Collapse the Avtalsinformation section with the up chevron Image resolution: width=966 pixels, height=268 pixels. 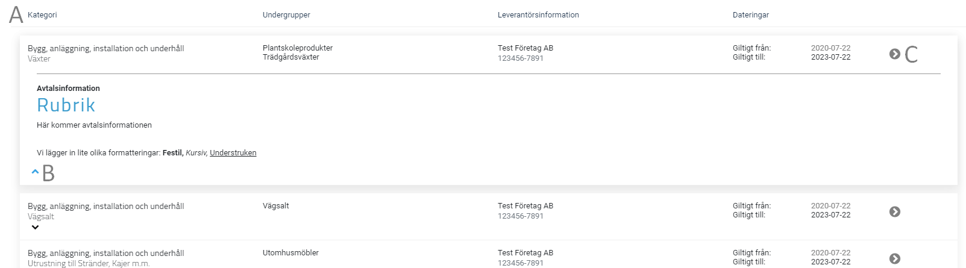35,172
